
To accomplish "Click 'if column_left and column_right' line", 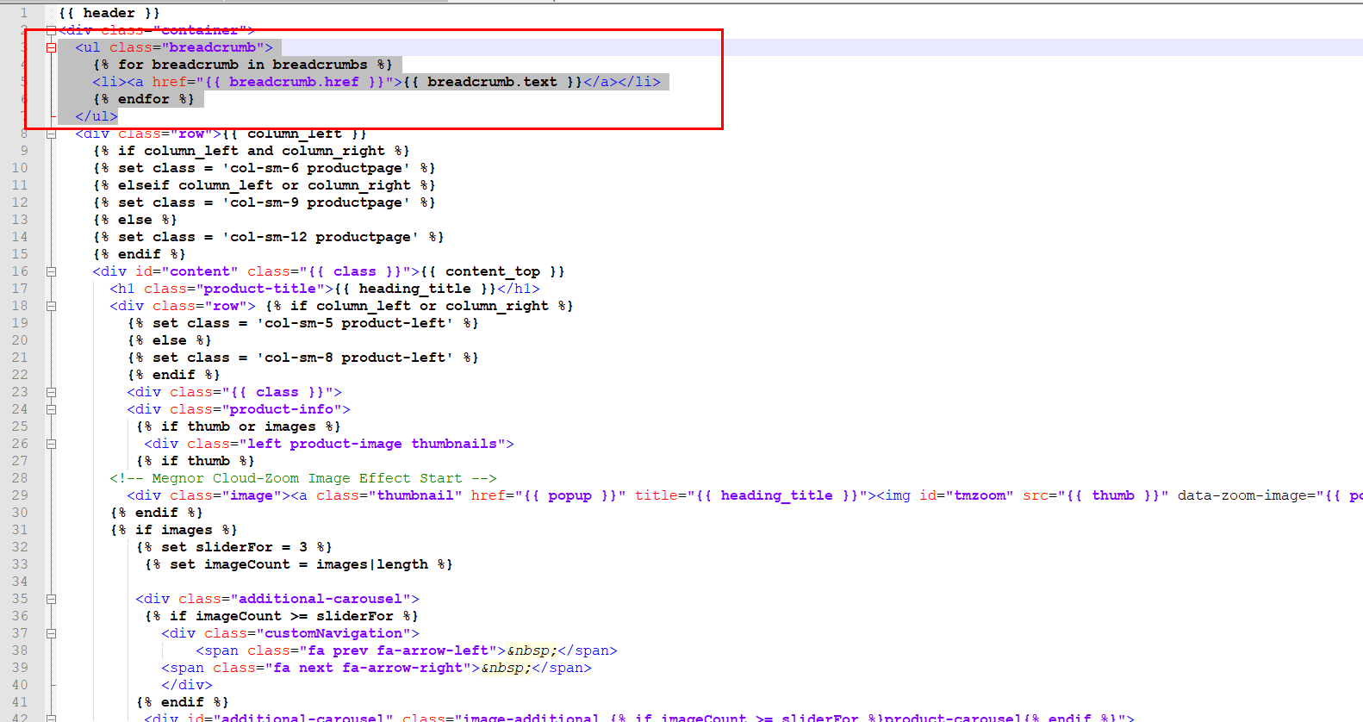I will 252,151.
